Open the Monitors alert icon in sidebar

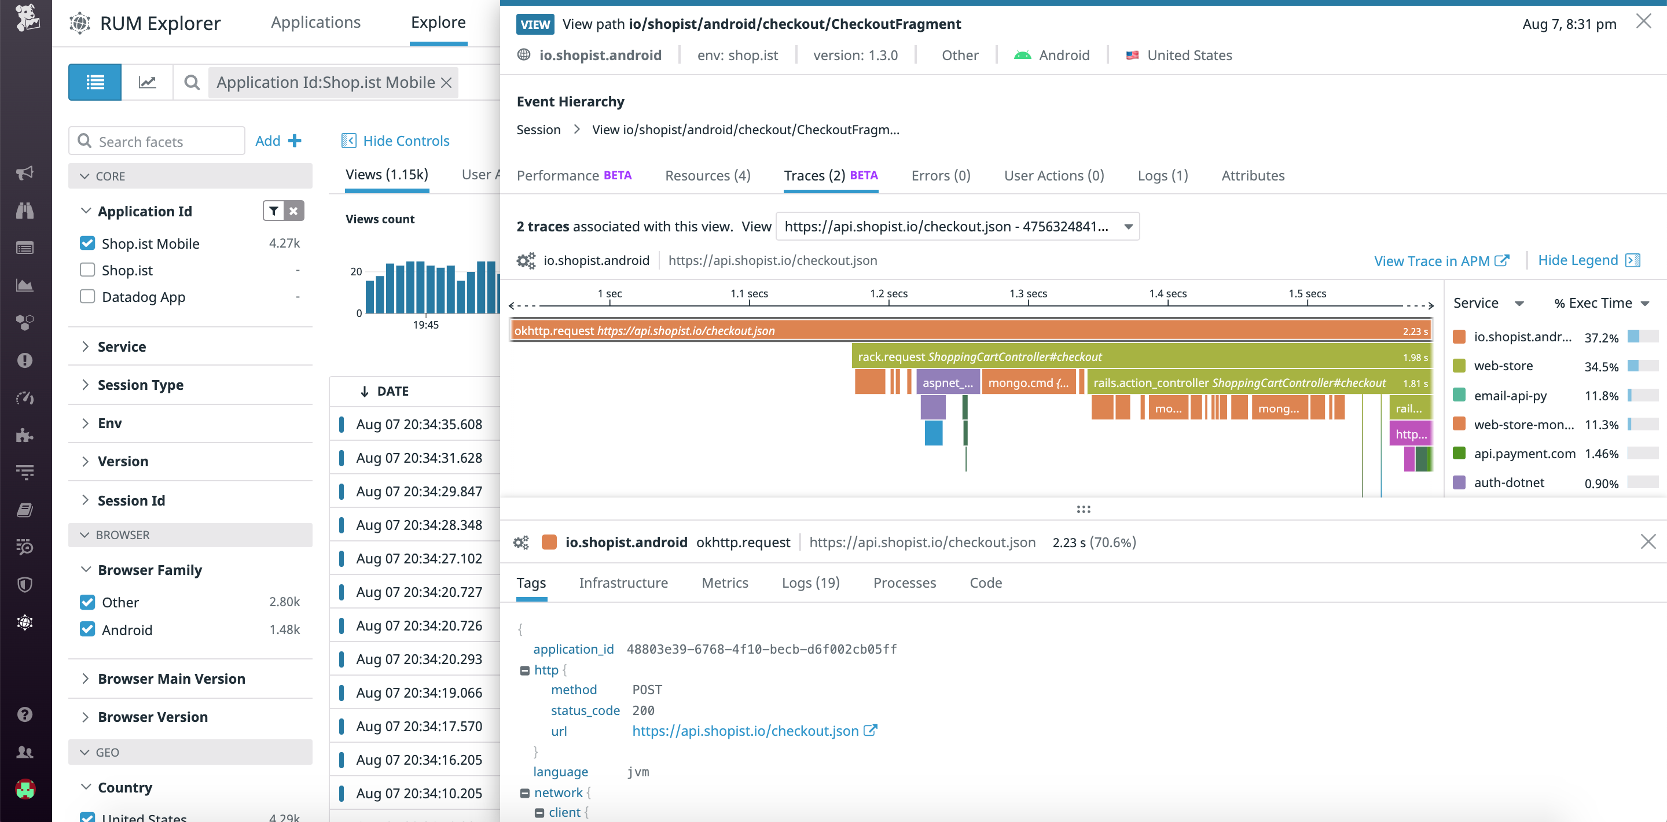24,360
